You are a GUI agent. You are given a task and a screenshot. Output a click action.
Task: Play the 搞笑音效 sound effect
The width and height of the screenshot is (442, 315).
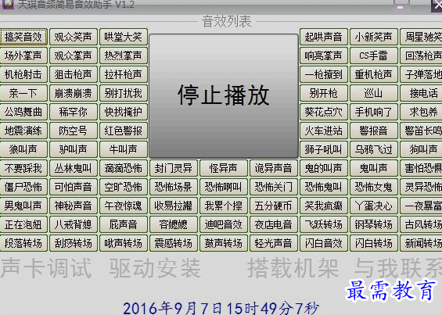(x=23, y=37)
